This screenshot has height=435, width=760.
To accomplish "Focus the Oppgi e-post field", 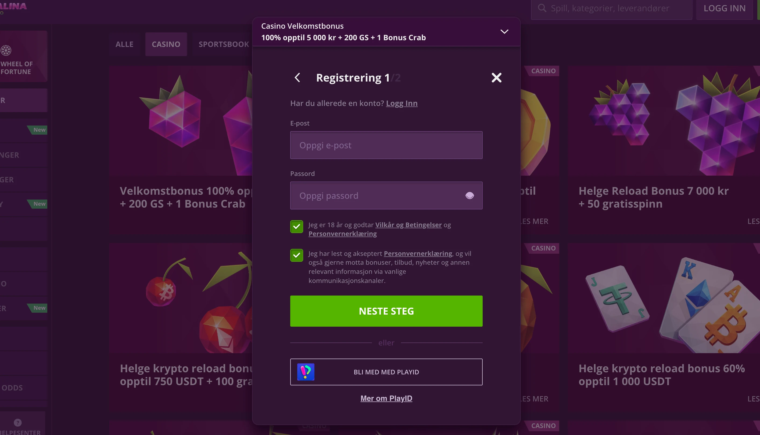I will click(x=386, y=145).
